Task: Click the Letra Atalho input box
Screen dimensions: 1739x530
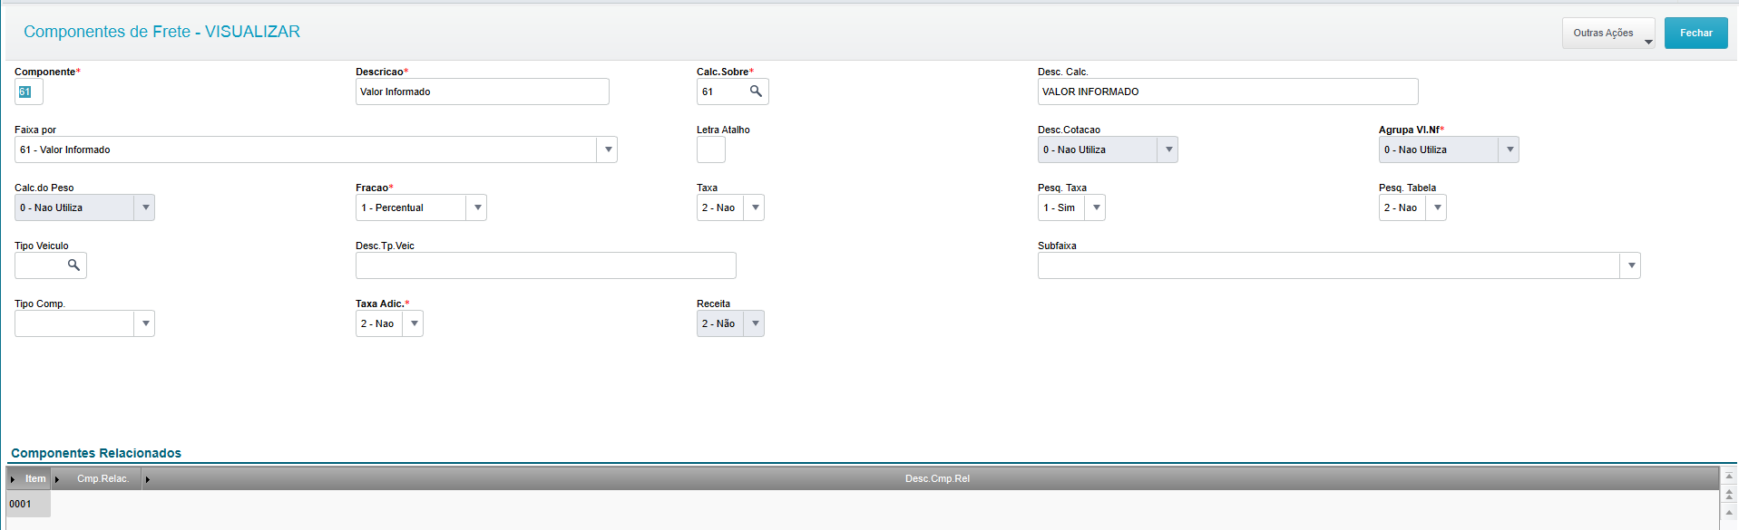Action: [711, 149]
